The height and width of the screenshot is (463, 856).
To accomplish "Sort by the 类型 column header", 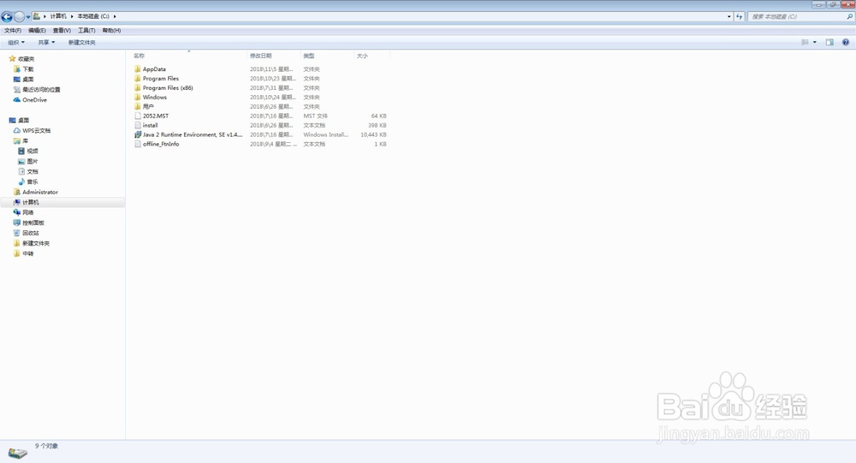I will click(309, 56).
